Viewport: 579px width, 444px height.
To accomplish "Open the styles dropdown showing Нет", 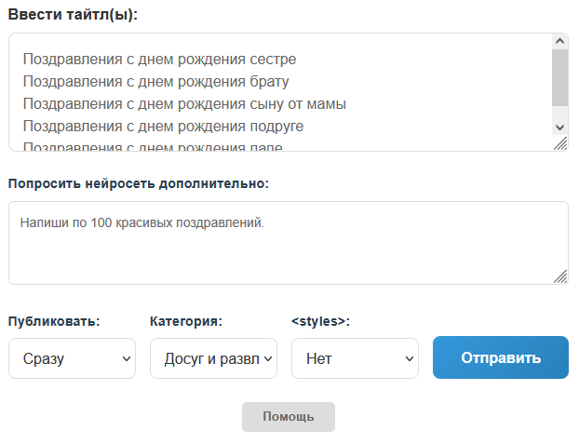I will coord(355,358).
